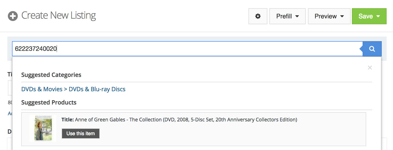Click the plus icon beside Create New Listing

(13, 16)
